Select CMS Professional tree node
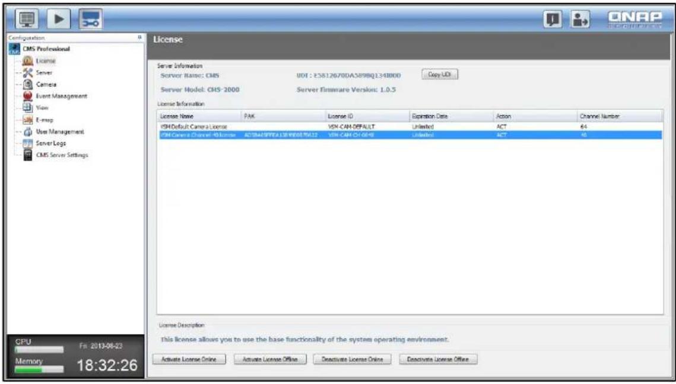Image resolution: width=676 pixels, height=384 pixels. click(46, 49)
